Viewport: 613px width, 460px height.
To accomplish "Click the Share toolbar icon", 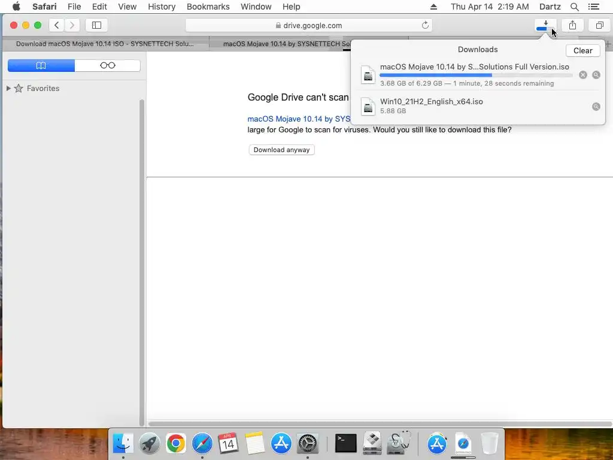I will [x=572, y=25].
